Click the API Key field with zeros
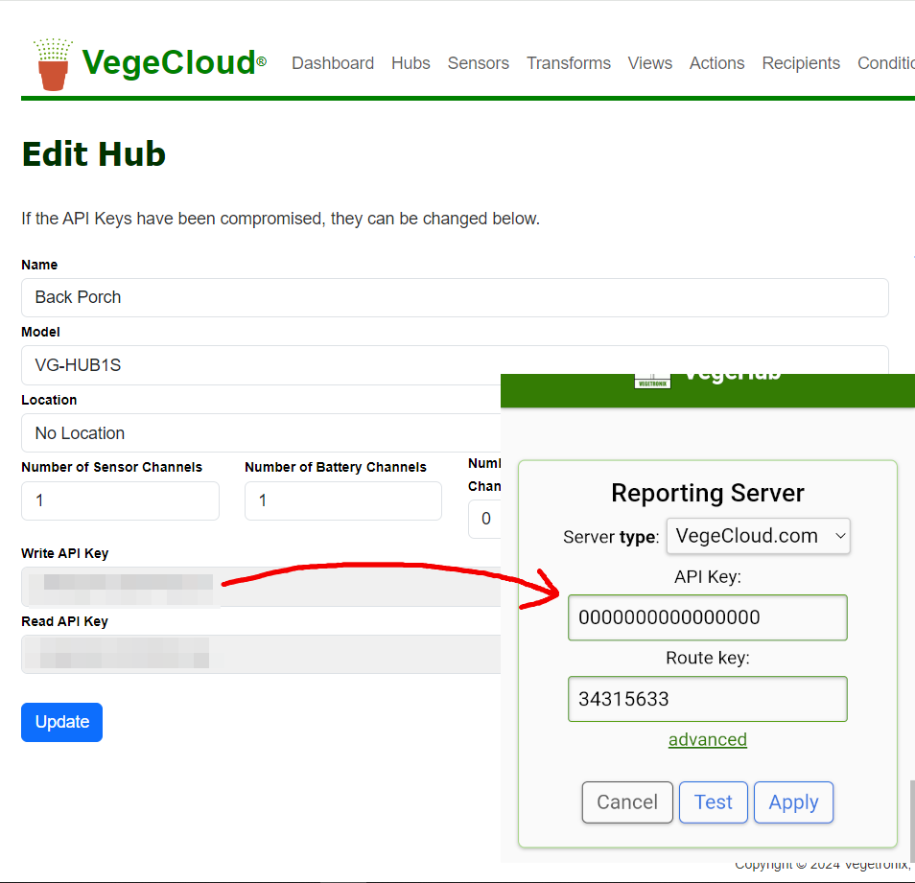This screenshot has height=883, width=915. [x=707, y=617]
